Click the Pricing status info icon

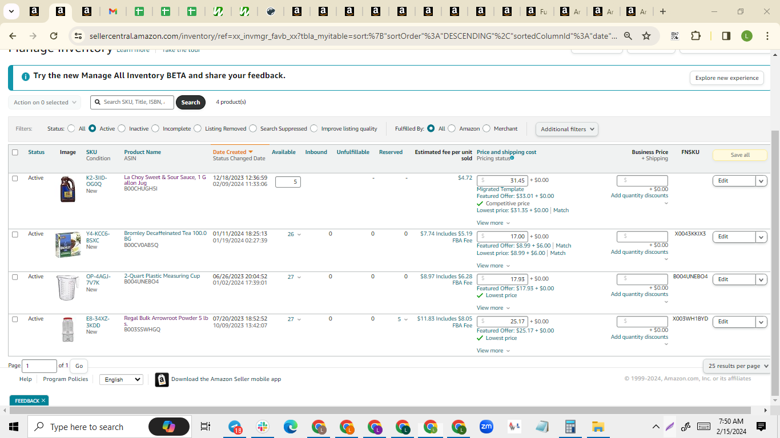coord(512,158)
